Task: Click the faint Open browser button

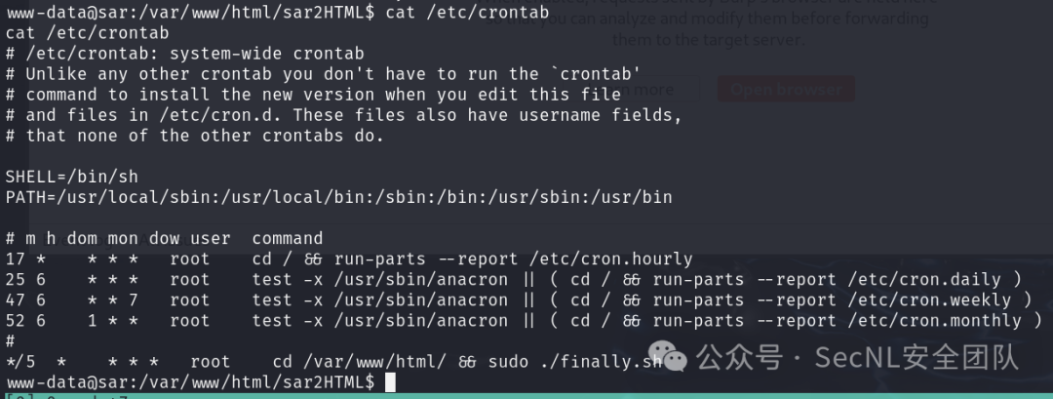Action: coord(786,90)
